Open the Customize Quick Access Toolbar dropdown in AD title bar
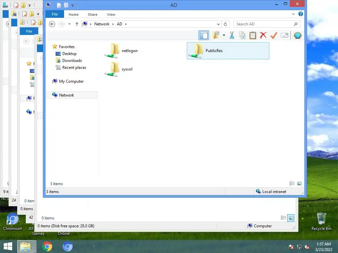The image size is (338, 253). (72, 5)
